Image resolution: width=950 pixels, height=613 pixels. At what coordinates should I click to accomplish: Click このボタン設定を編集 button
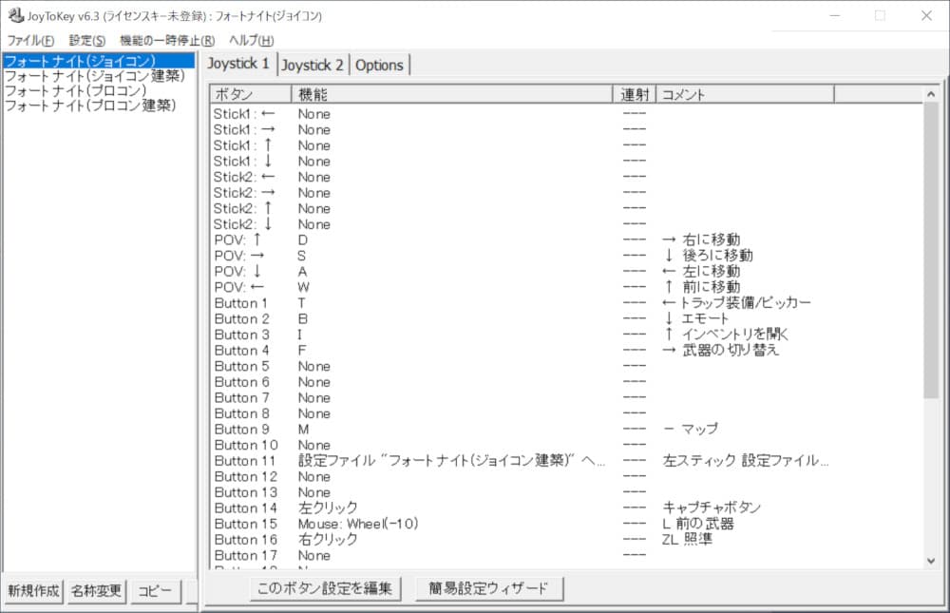point(325,588)
